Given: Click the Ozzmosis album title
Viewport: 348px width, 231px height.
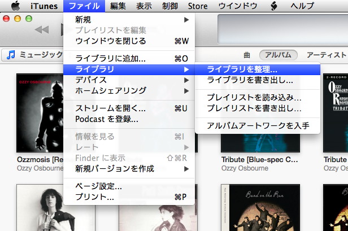Looking at the screenshot, I should pyautogui.click(x=40, y=159).
